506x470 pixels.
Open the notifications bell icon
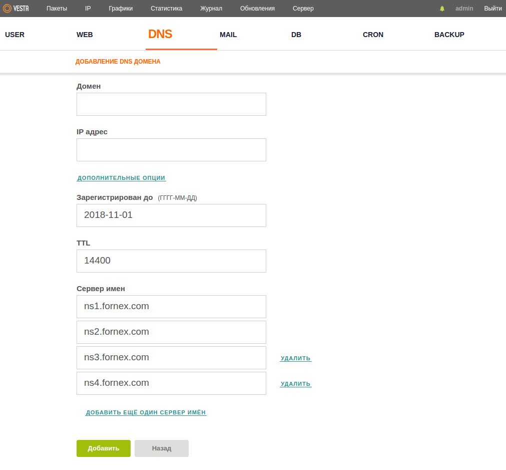[x=442, y=9]
